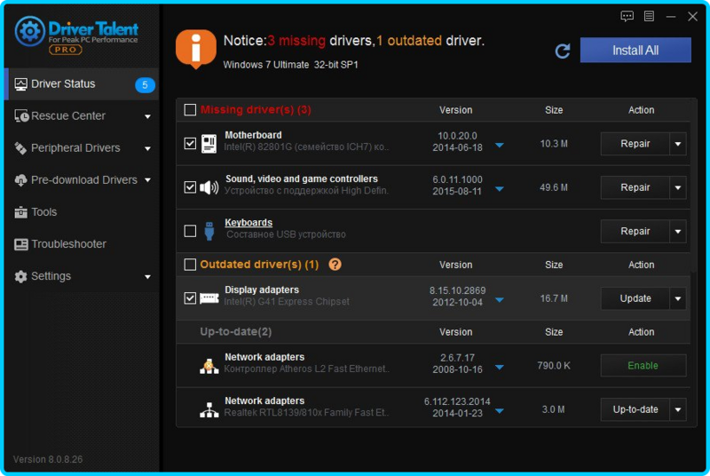
Task: Click the blue 5 badge on Driver Status
Action: [145, 84]
